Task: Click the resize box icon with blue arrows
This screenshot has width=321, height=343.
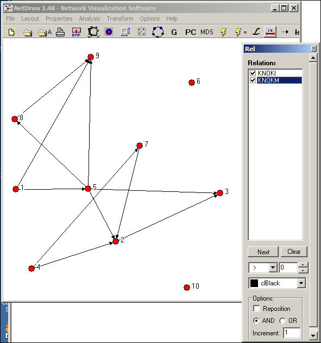Action: (125, 32)
